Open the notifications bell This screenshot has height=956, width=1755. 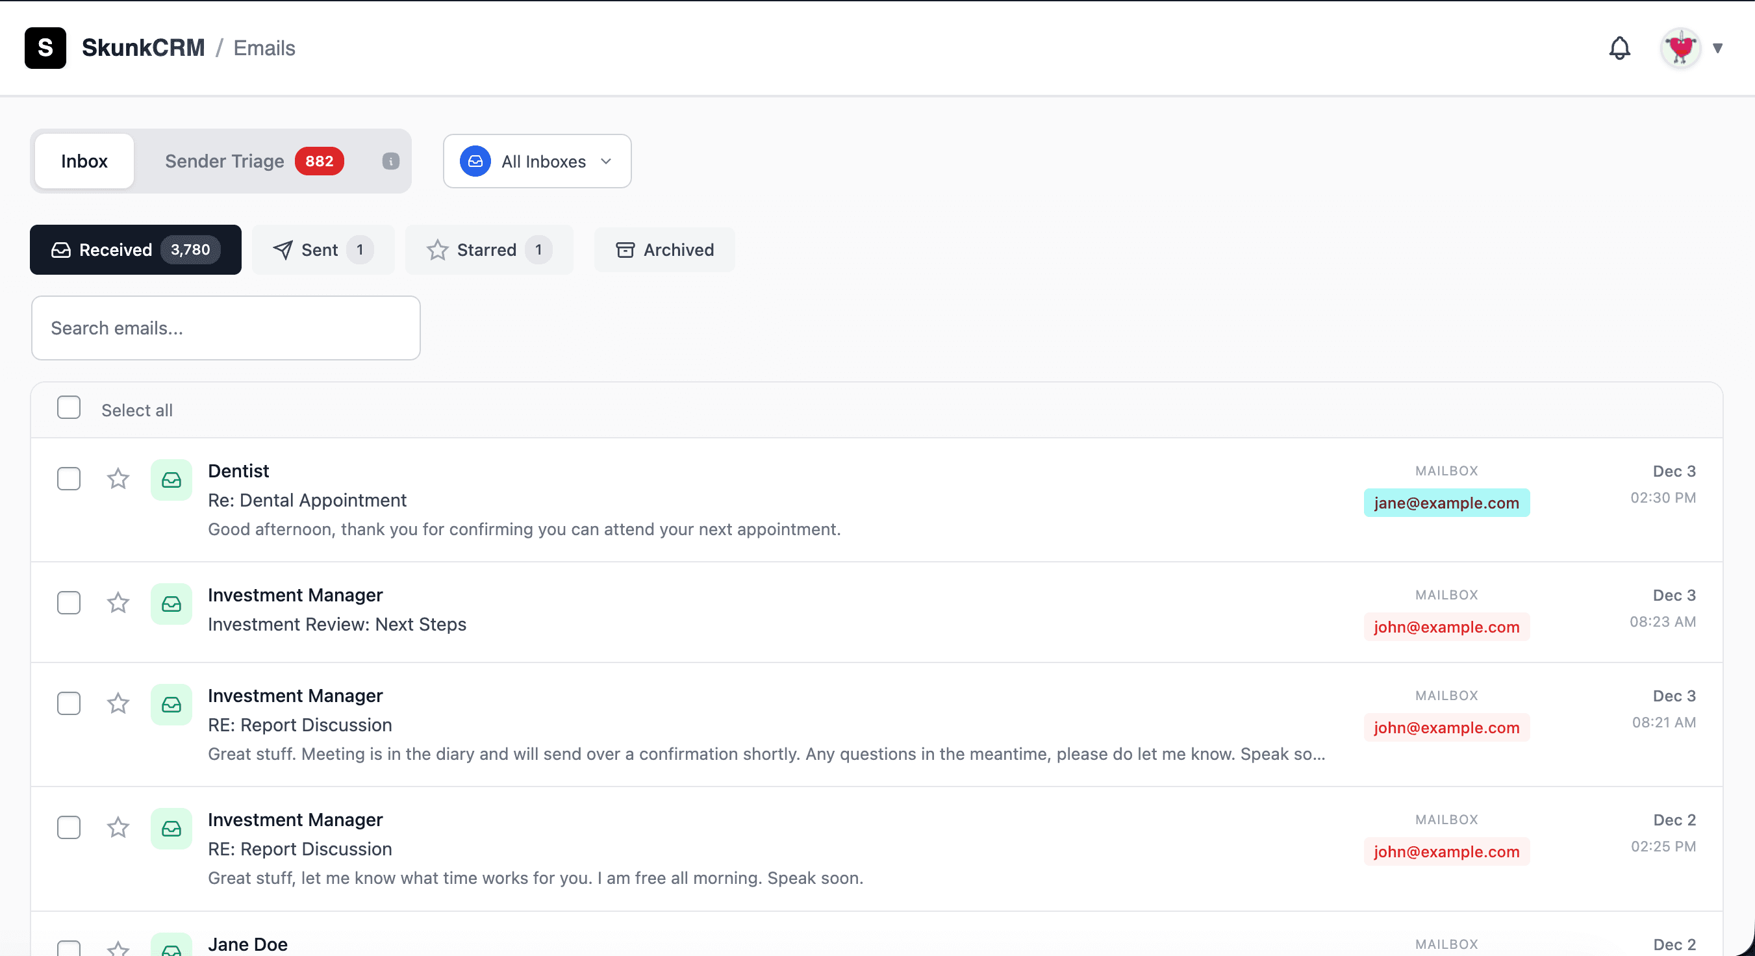click(1619, 47)
